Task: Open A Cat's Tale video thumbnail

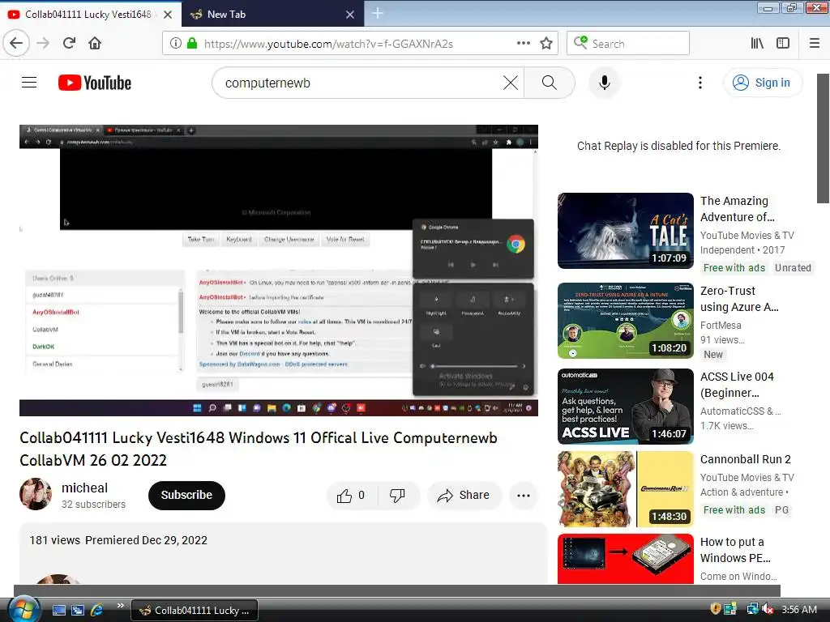Action: pos(626,231)
